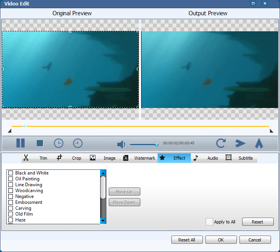Click Reset in the Effect panel

click(x=258, y=221)
